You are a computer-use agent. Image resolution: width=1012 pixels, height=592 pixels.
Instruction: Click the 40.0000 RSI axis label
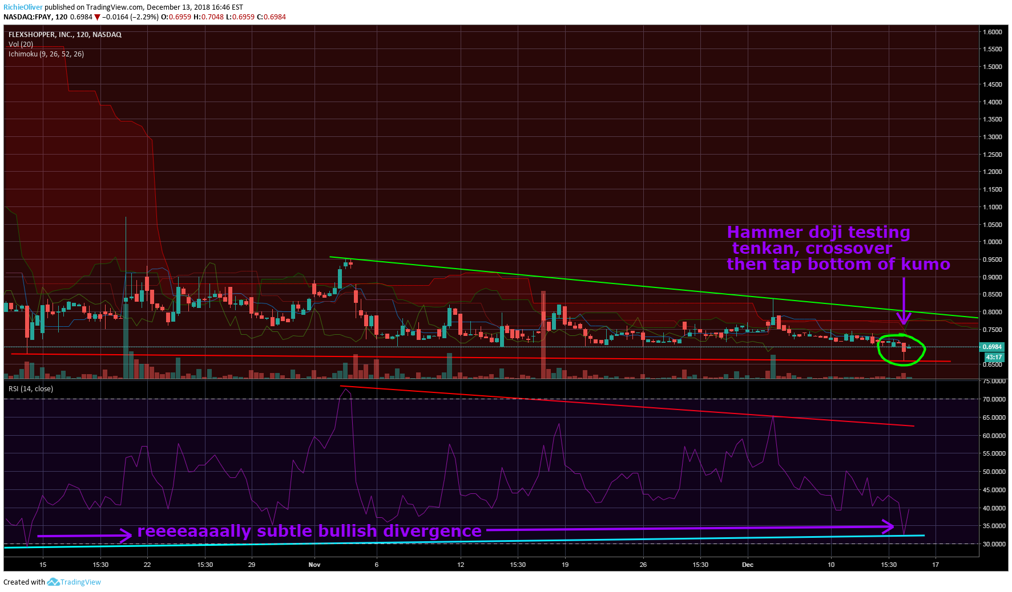click(994, 508)
